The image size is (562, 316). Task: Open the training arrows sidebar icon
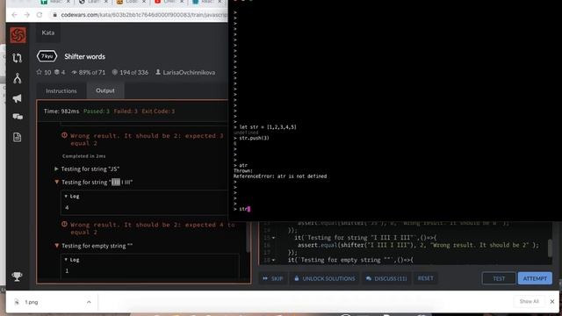pyautogui.click(x=18, y=58)
